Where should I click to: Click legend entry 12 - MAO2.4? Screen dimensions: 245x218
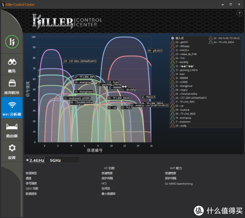click(x=182, y=50)
